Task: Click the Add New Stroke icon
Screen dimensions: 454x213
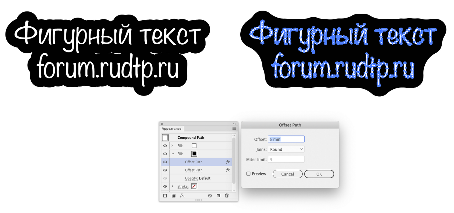Action: coord(165,196)
